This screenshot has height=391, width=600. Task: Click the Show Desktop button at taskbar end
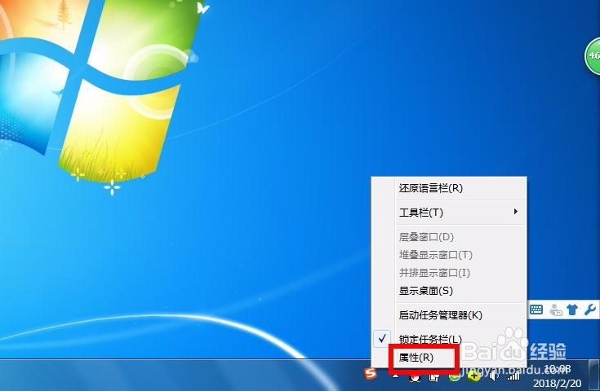[594, 375]
